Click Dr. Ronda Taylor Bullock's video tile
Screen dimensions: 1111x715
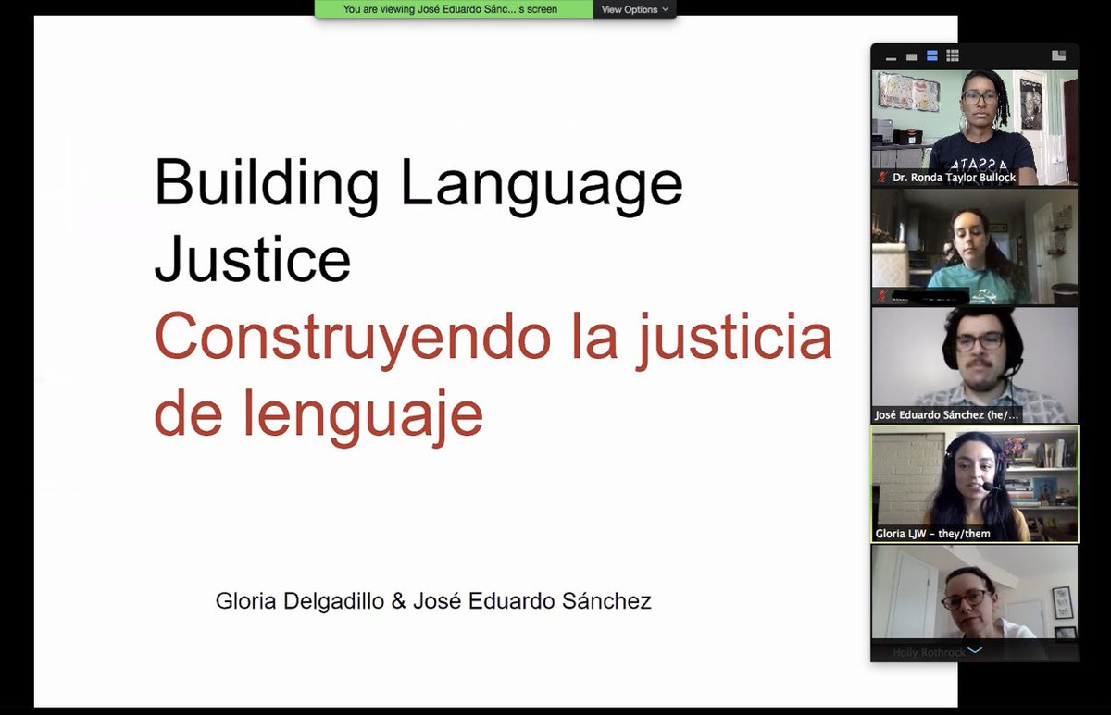pyautogui.click(x=972, y=125)
